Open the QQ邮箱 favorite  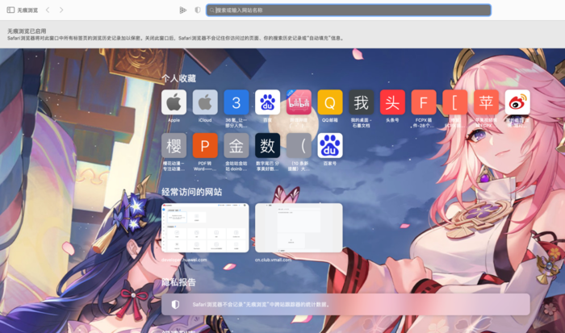point(329,102)
